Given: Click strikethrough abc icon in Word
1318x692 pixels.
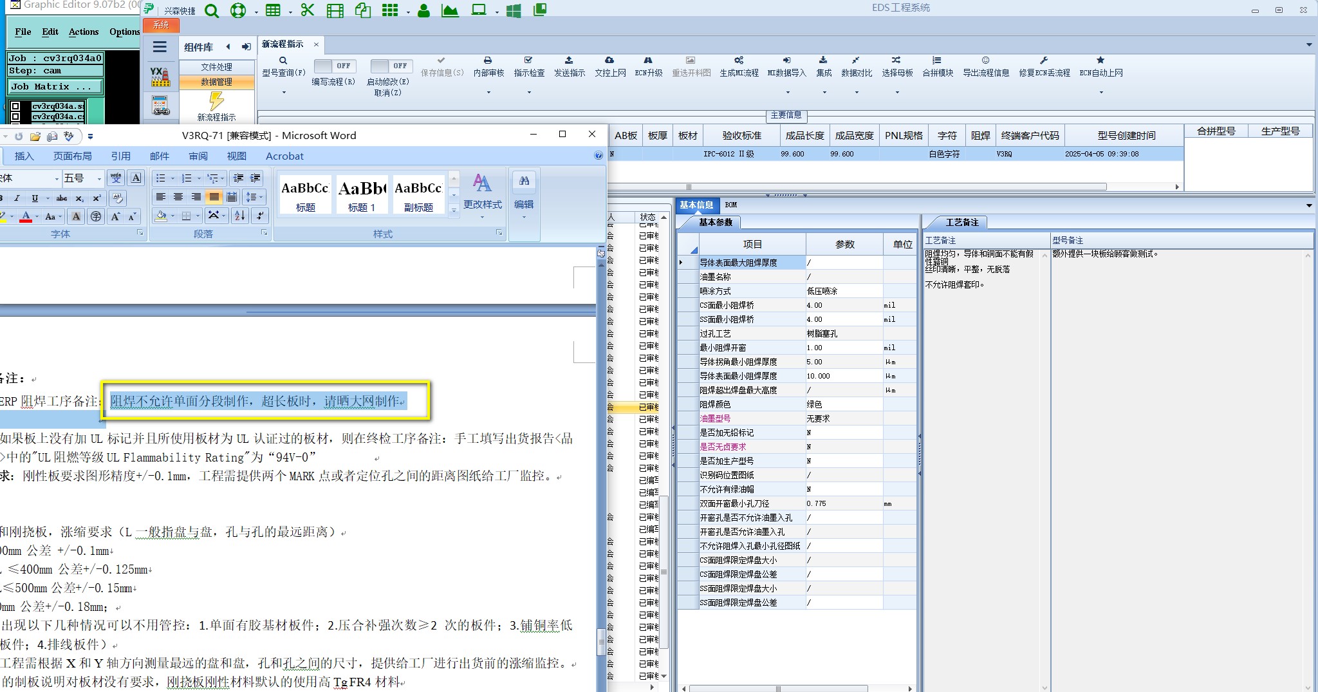Looking at the screenshot, I should point(62,198).
